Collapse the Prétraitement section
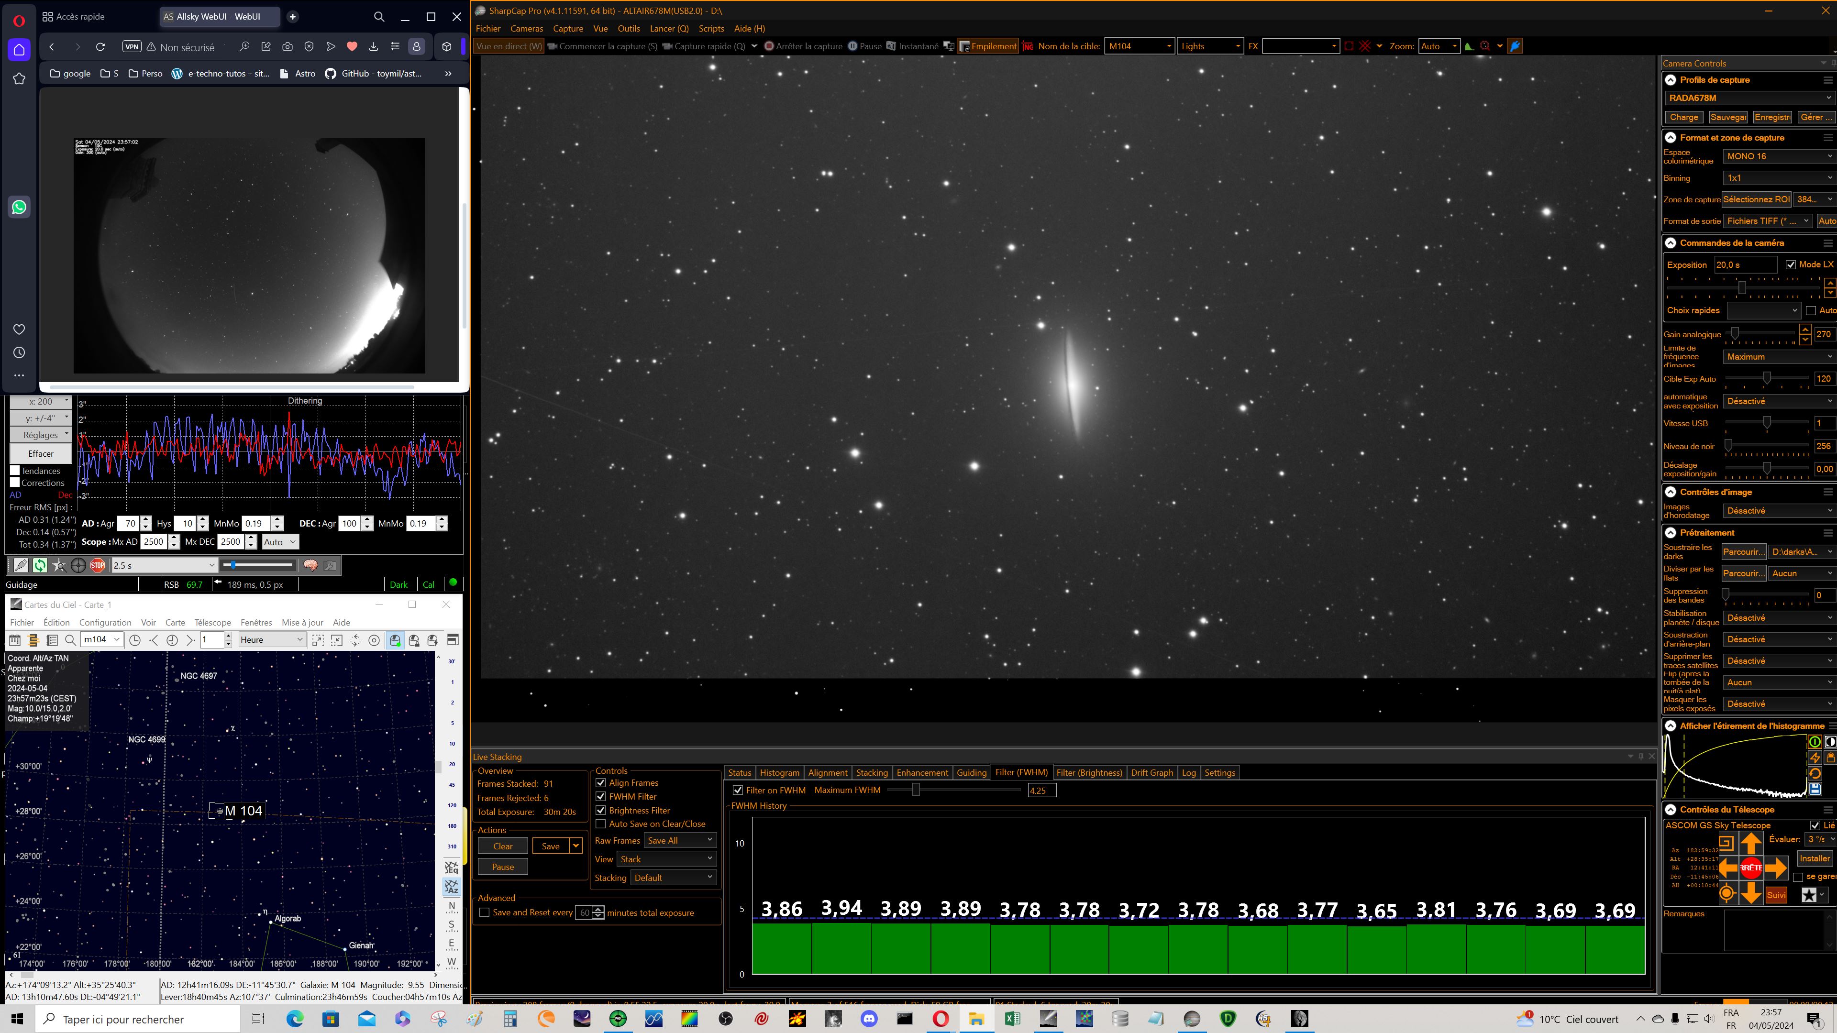This screenshot has width=1837, height=1033. pos(1670,533)
